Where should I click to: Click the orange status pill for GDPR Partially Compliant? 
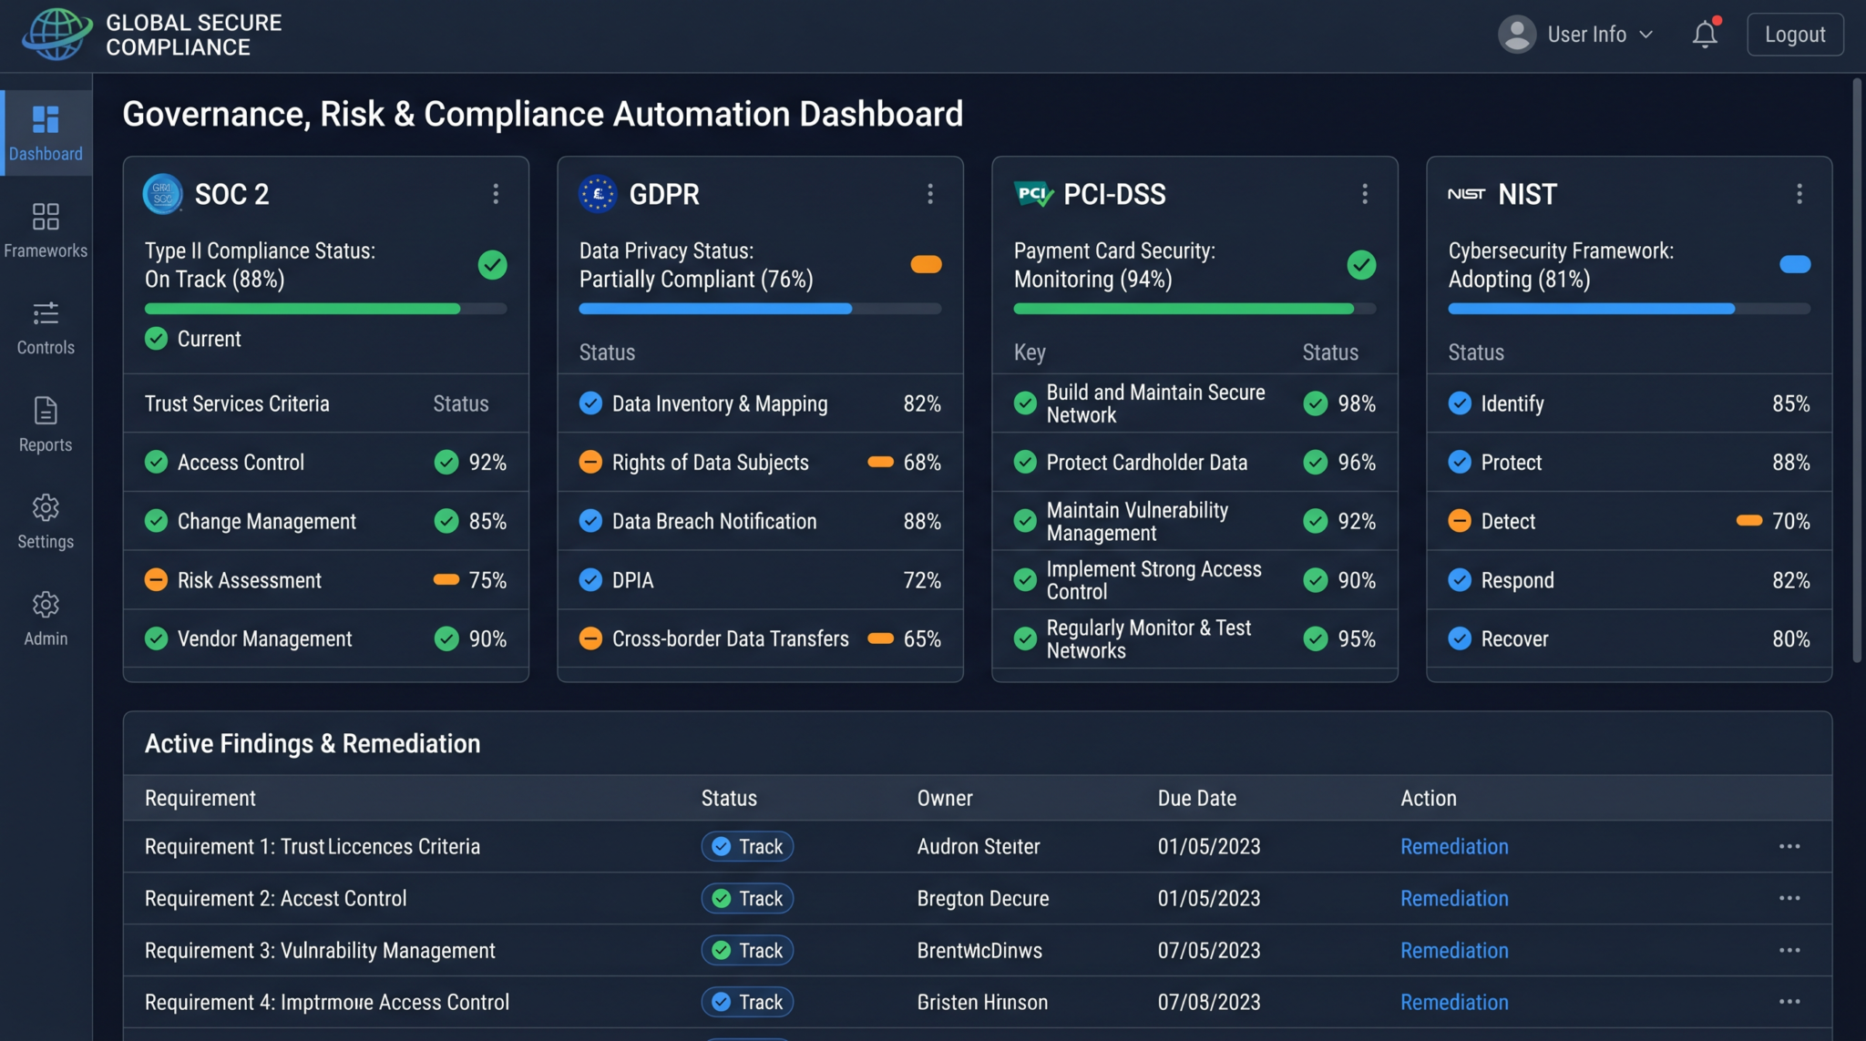pos(927,264)
